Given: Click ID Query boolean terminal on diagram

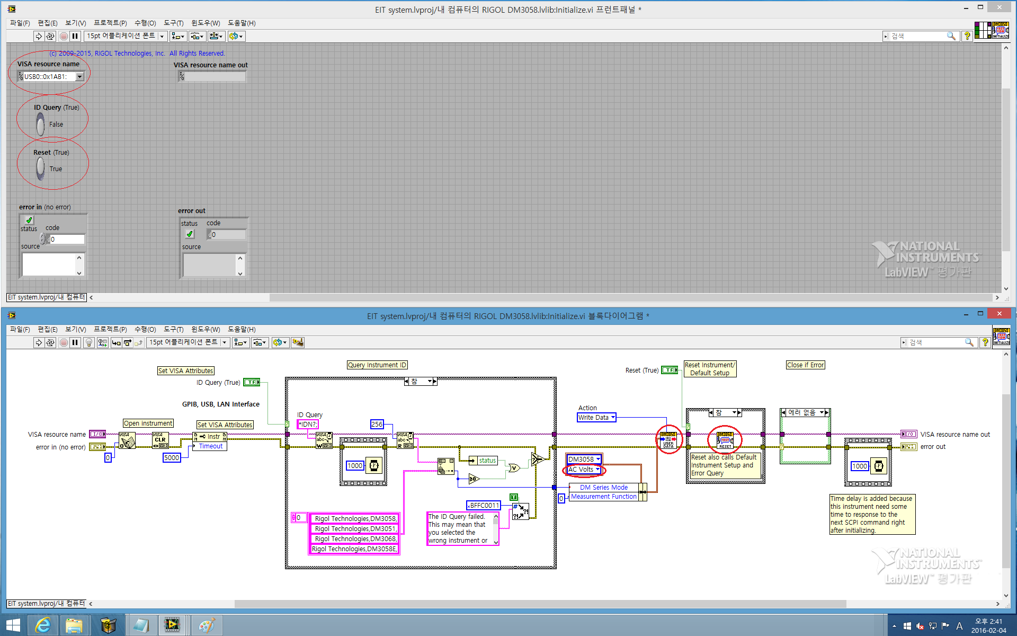Looking at the screenshot, I should coord(252,382).
